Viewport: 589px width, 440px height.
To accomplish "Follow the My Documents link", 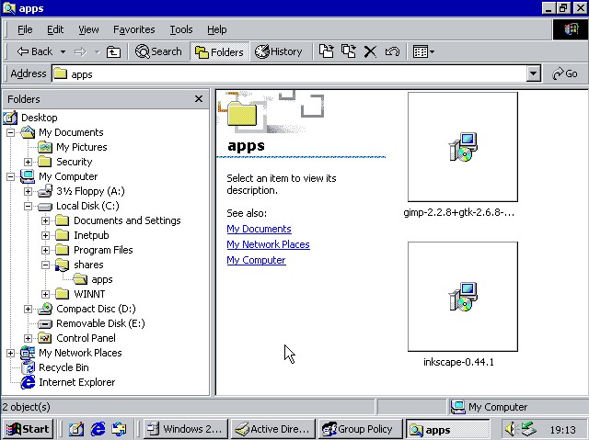I will (259, 229).
